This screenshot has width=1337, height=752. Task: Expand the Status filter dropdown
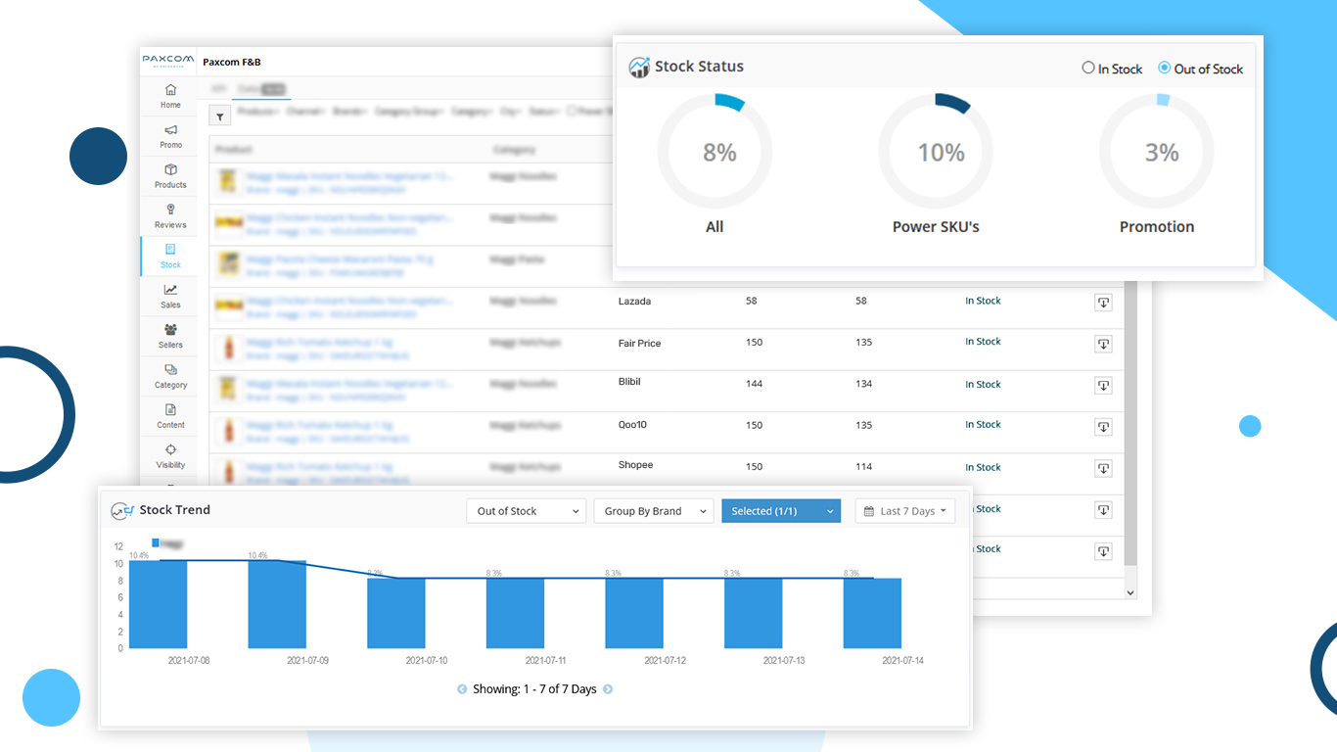pos(545,112)
